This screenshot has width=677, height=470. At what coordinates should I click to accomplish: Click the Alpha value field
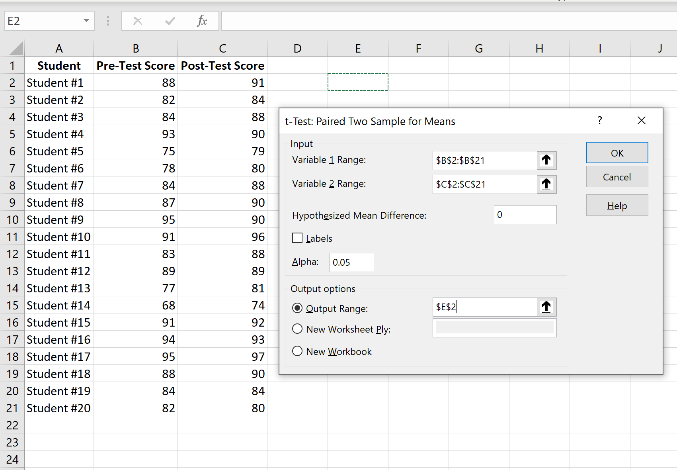pos(351,262)
